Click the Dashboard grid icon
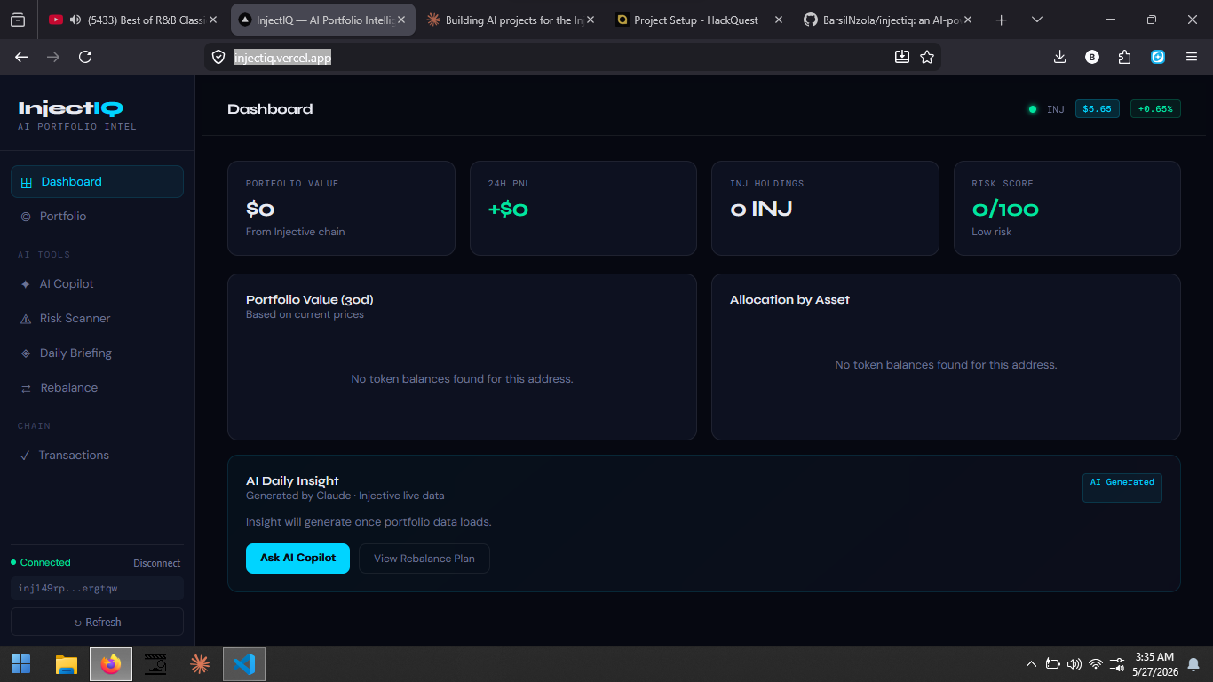 point(26,182)
